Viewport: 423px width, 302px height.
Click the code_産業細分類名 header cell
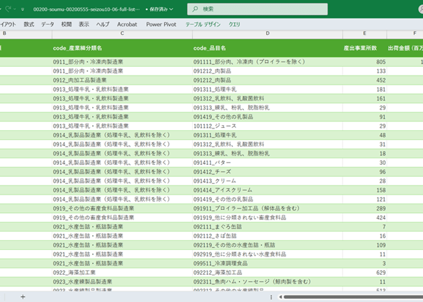[122, 48]
